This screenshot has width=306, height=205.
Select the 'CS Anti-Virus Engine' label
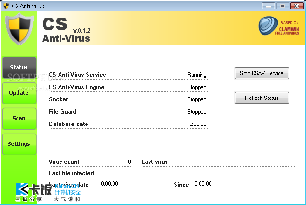(x=77, y=87)
